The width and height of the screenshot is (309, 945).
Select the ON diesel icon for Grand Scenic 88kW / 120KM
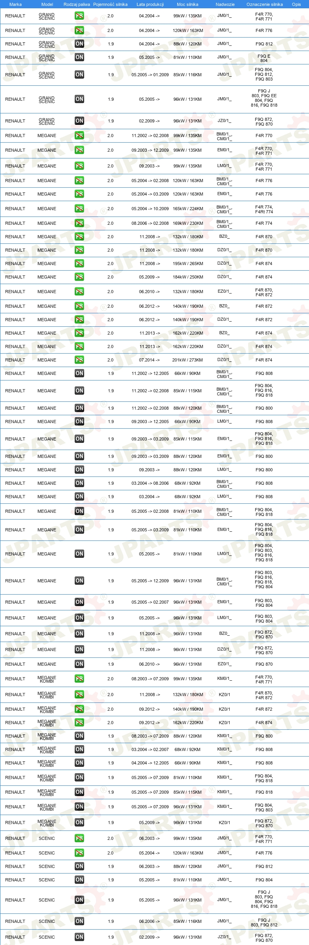tap(79, 44)
